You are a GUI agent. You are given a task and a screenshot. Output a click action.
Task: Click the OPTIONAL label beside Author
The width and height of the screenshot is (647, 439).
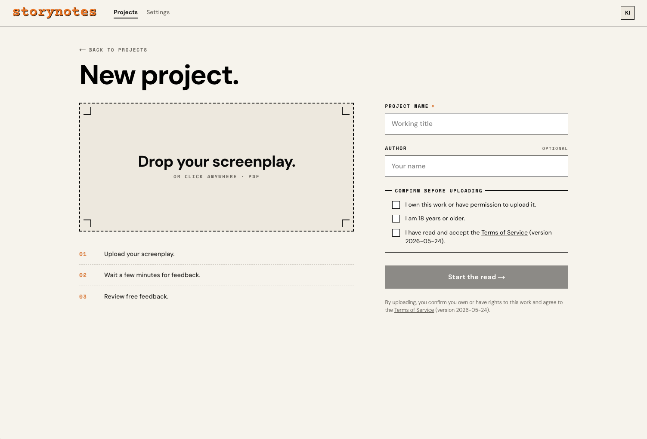[x=555, y=149]
